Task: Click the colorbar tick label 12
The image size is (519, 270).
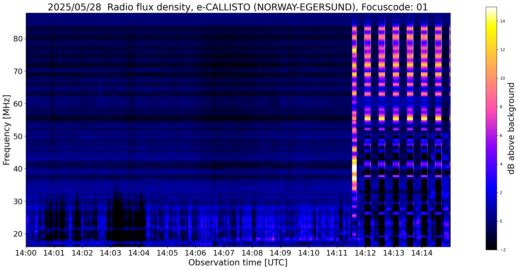Action: [x=502, y=50]
